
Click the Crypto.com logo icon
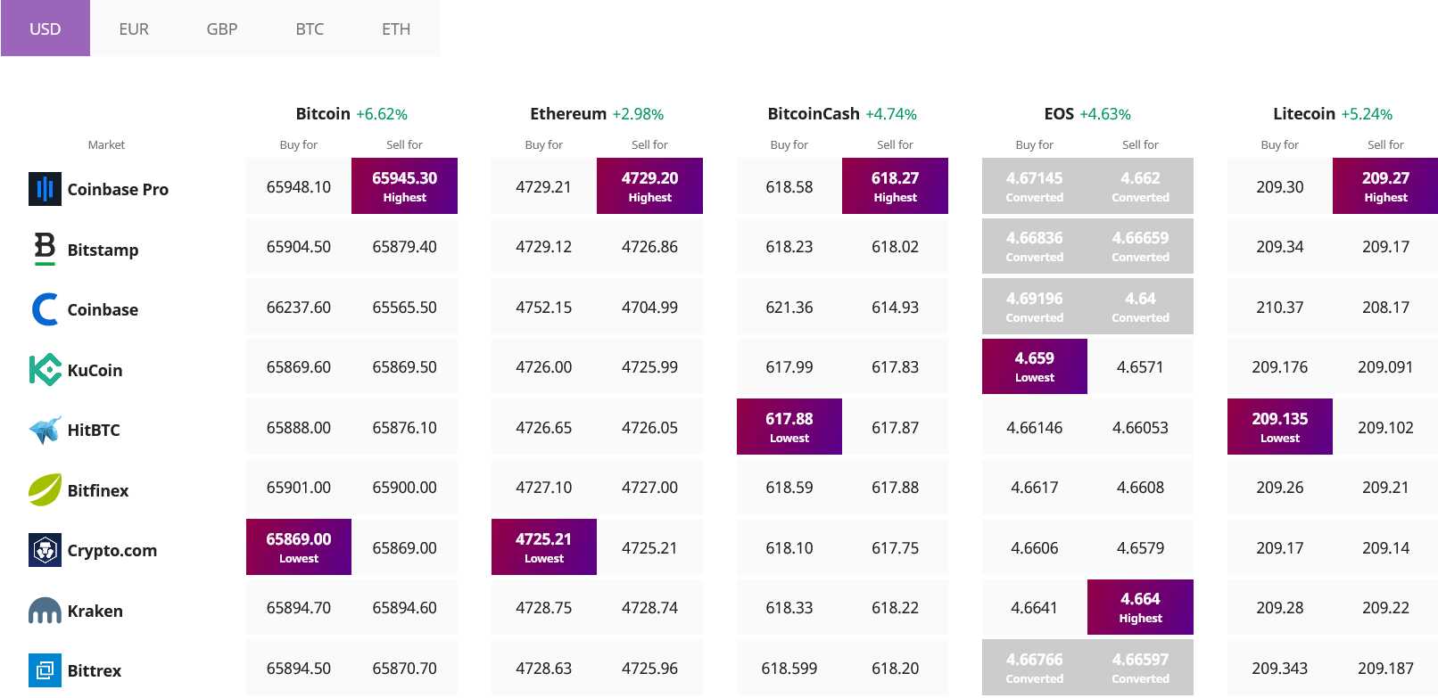pos(45,550)
